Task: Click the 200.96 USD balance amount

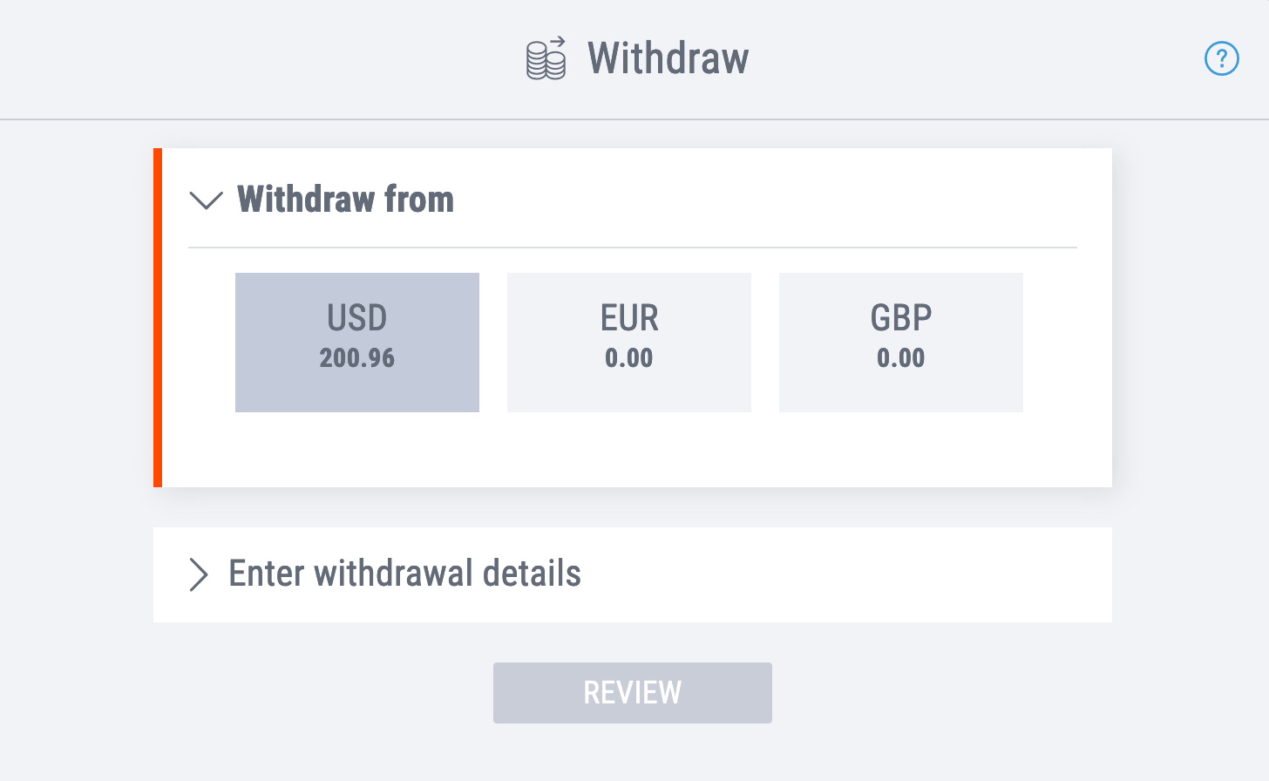Action: (357, 358)
